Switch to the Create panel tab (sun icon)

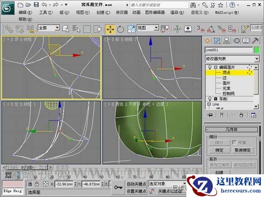click(208, 41)
